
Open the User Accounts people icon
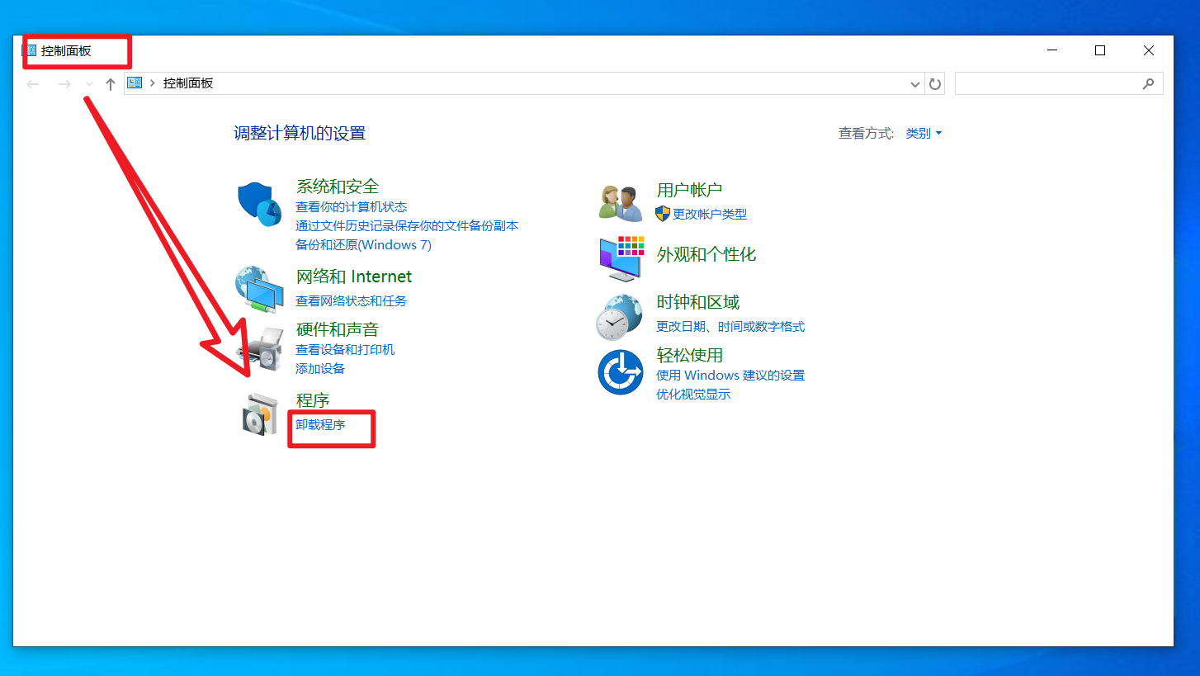621,203
